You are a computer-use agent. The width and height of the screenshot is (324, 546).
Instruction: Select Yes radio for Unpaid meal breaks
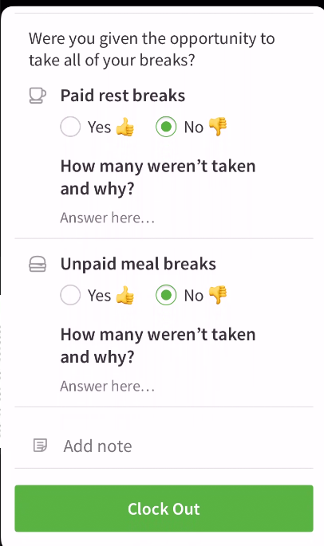click(x=70, y=295)
